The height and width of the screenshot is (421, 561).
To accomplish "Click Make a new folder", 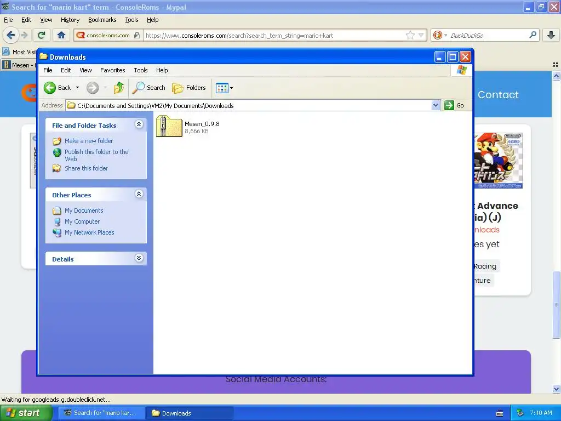I will tap(89, 141).
